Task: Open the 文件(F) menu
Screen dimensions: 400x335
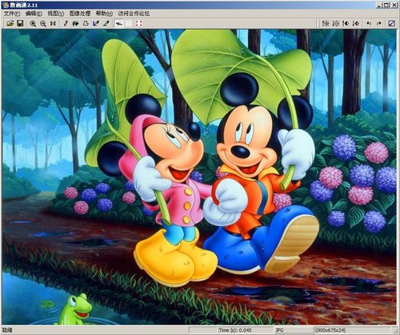Action: [12, 14]
